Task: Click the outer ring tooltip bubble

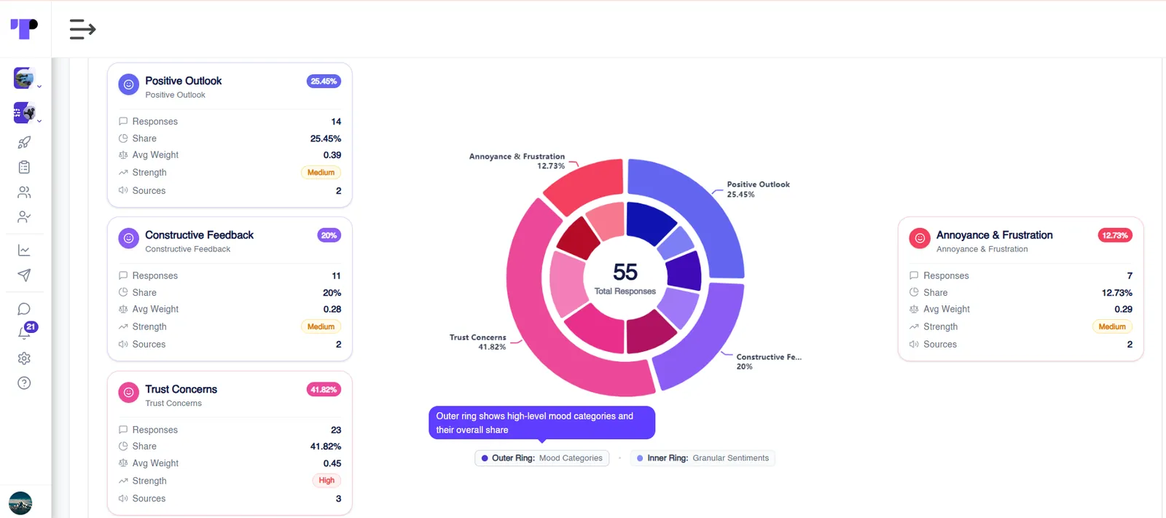Action: (541, 423)
